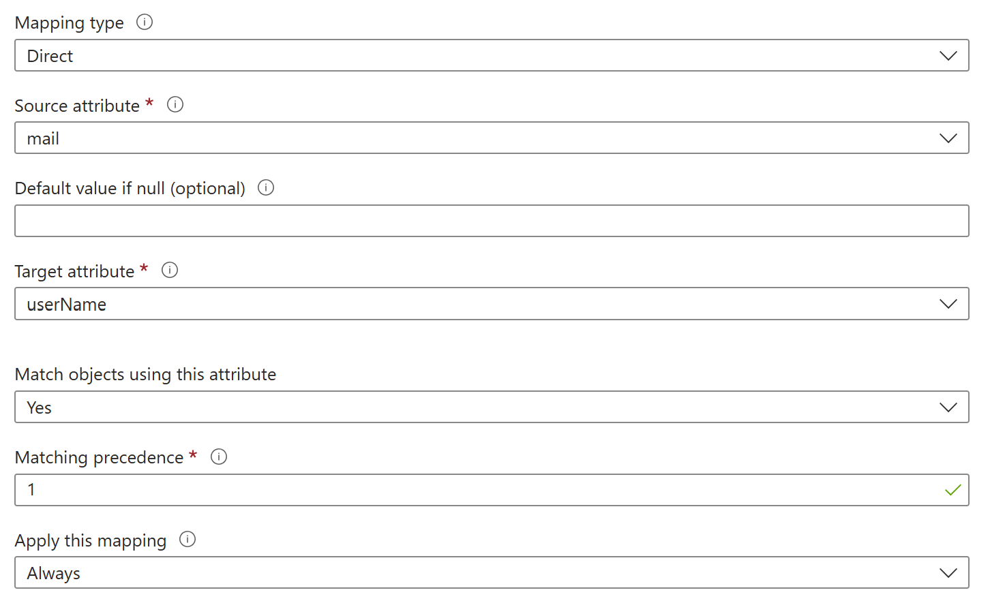
Task: Show info for Default value if null
Action: 266,187
